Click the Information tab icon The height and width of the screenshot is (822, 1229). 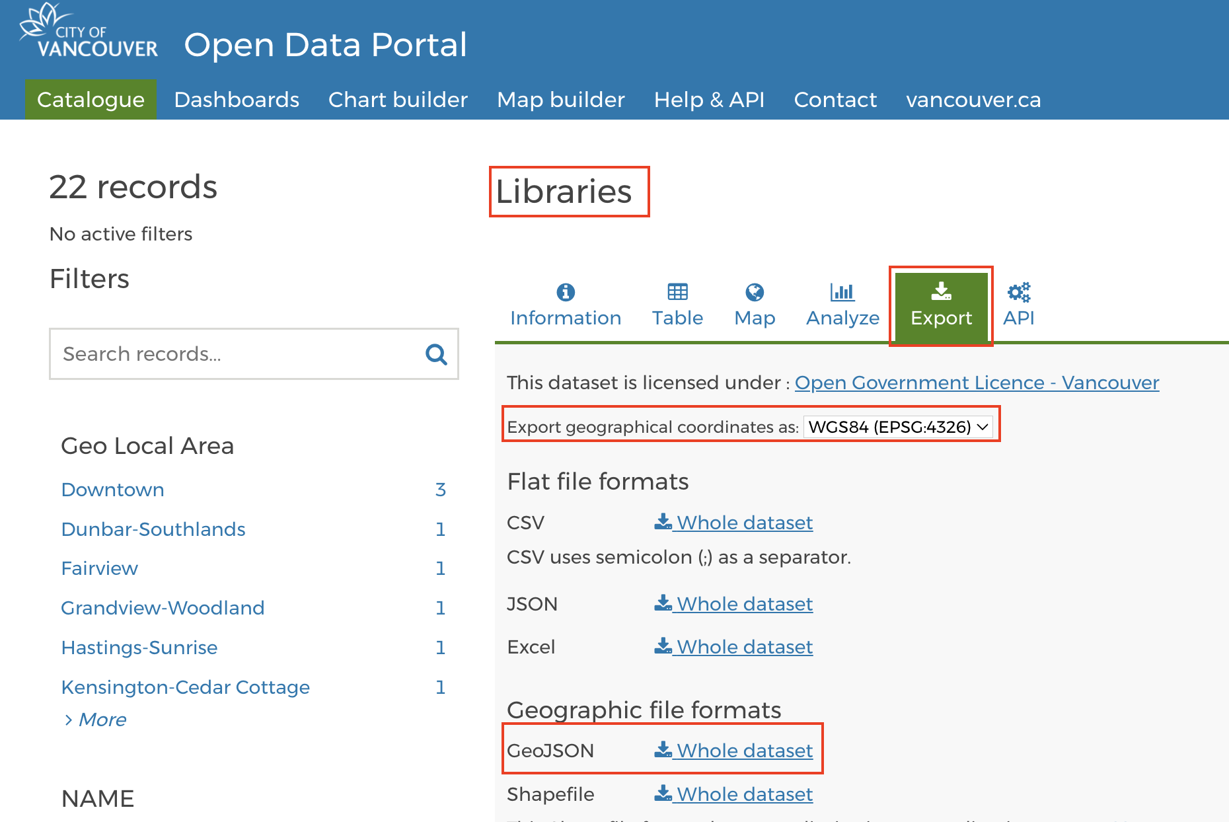[x=566, y=291]
